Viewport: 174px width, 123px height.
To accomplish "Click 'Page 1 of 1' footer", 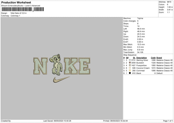I will coord(168,121).
